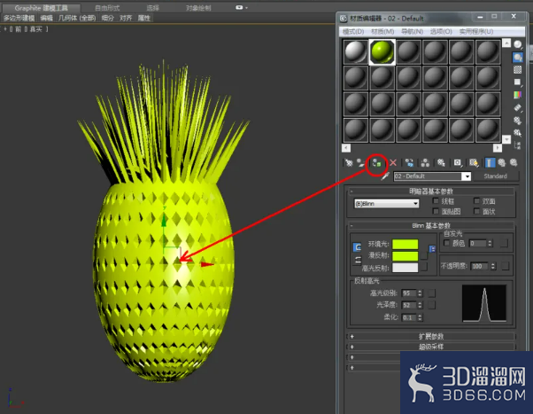Click Make Unique icon in material toolbar
533x414 pixels.
pos(425,163)
